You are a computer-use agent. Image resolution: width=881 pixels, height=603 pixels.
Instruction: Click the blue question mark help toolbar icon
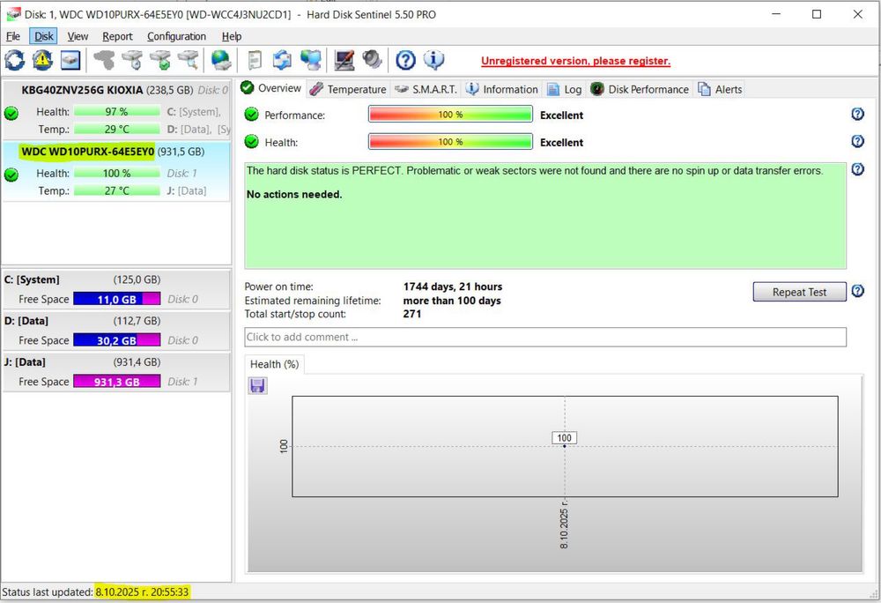tap(405, 60)
